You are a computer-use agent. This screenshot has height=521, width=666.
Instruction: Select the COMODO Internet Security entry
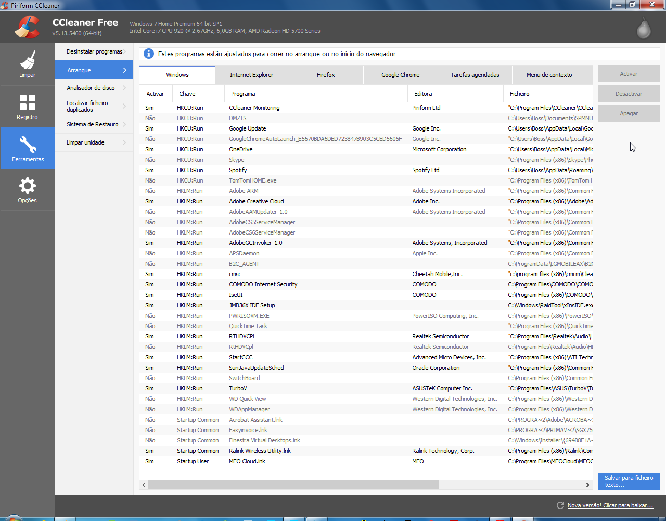(x=366, y=284)
